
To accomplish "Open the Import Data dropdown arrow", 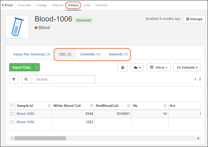I will 37,67.
